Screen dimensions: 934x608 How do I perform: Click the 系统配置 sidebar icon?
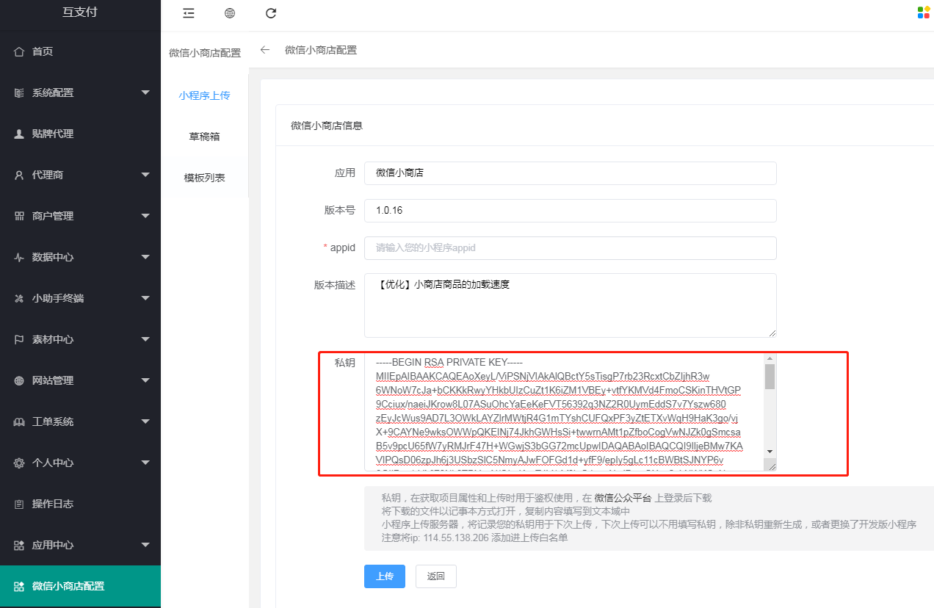point(19,93)
